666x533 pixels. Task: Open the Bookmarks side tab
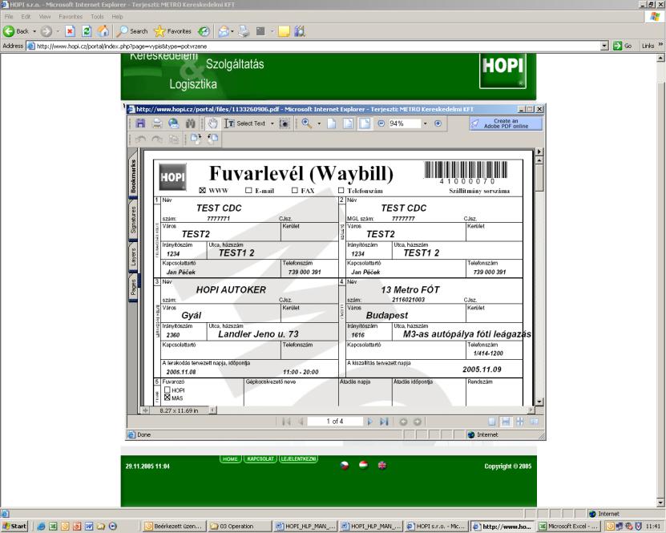pyautogui.click(x=133, y=175)
